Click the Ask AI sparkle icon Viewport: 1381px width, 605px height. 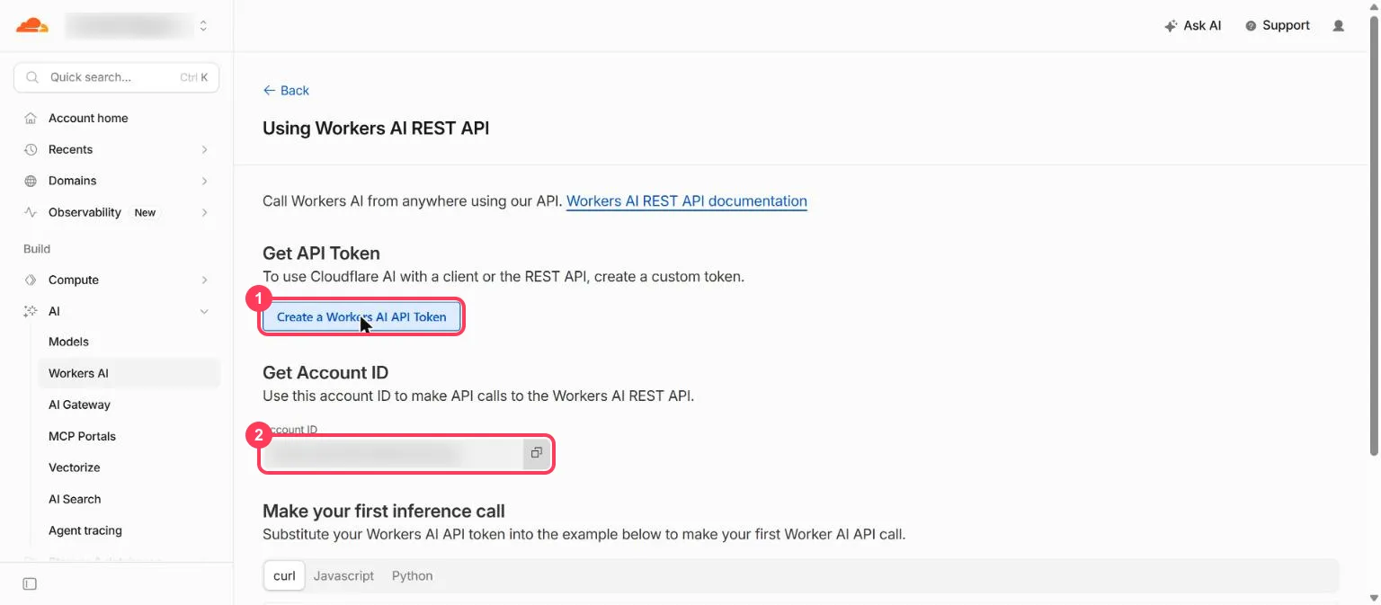coord(1171,26)
